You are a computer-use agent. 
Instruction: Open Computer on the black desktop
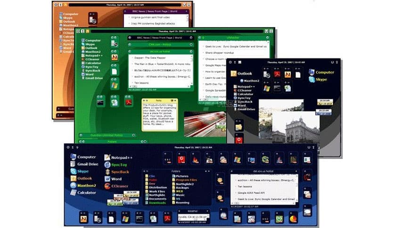coord(321,72)
